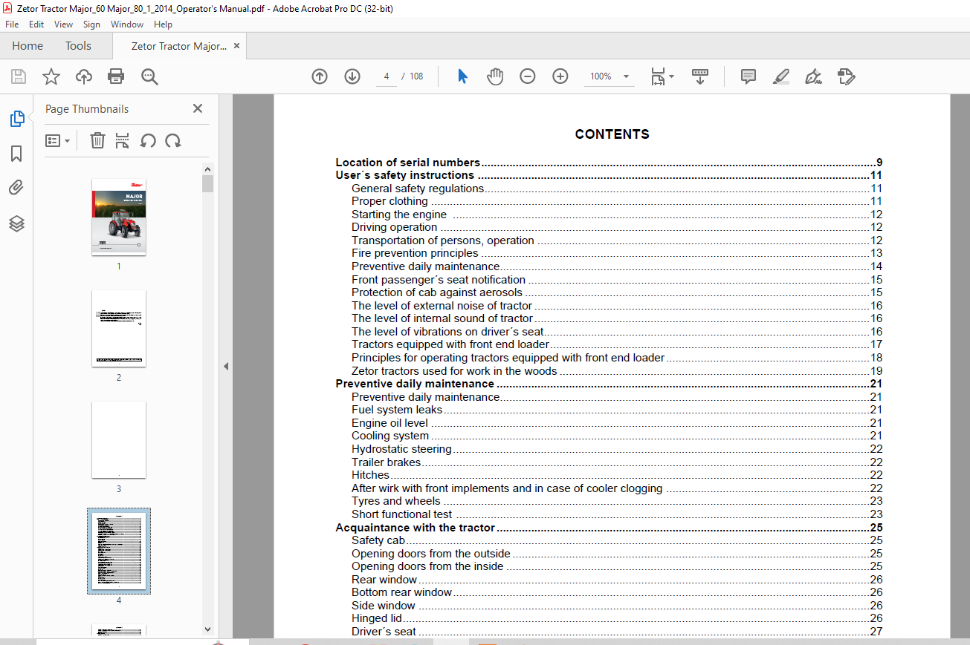Screen dimensions: 970x645
Task: Close the Page Thumbnails panel
Action: [x=198, y=108]
